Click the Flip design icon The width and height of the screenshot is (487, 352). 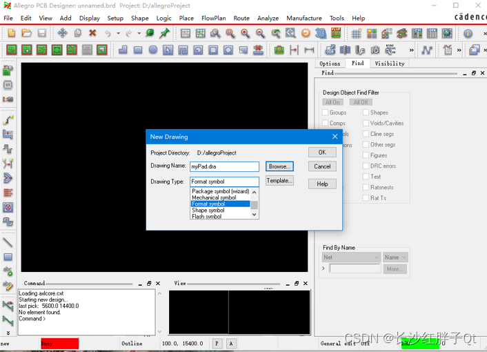click(336, 33)
